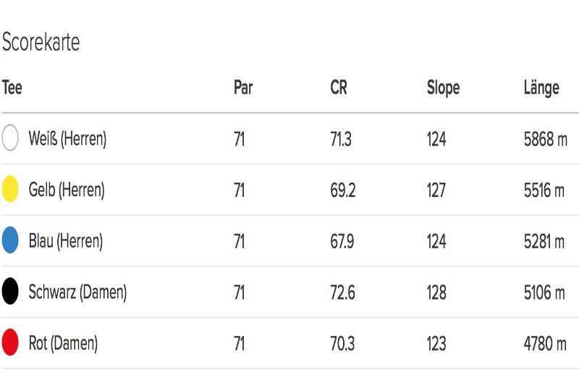Select the Rot (Damen) tee label
The width and height of the screenshot is (579, 388).
pyautogui.click(x=63, y=343)
